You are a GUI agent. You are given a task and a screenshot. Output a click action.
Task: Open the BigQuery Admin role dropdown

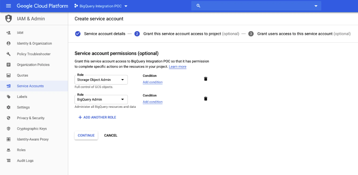(x=101, y=100)
